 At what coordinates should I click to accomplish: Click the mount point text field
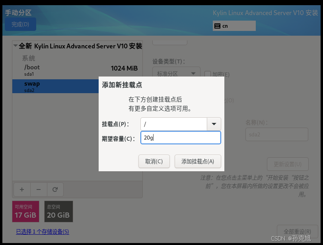[174, 124]
